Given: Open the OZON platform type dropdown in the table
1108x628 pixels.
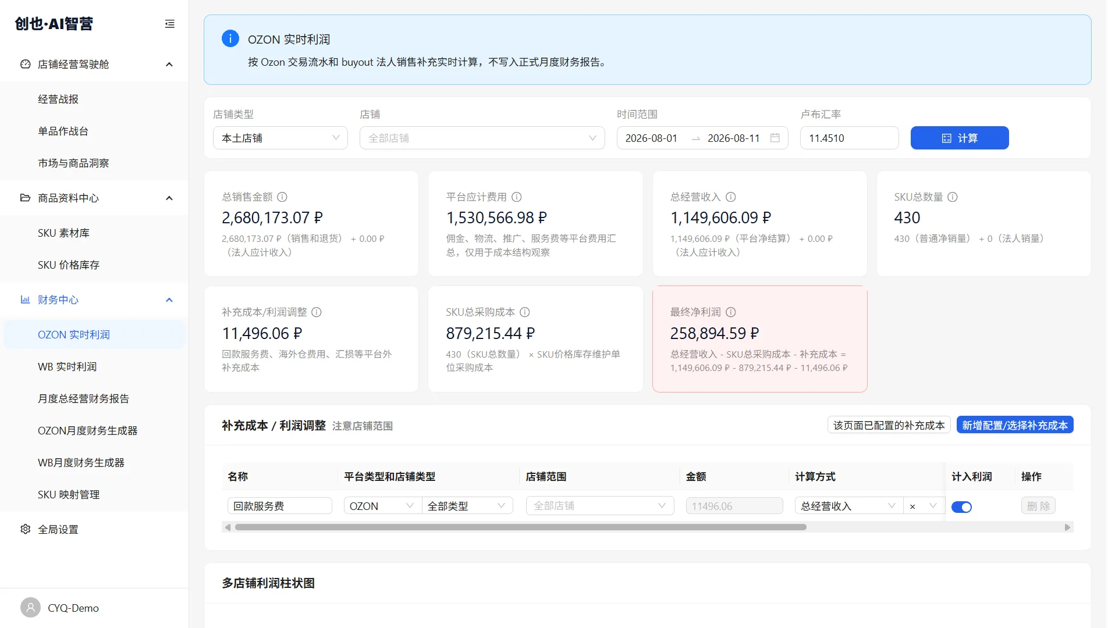Looking at the screenshot, I should pos(382,506).
